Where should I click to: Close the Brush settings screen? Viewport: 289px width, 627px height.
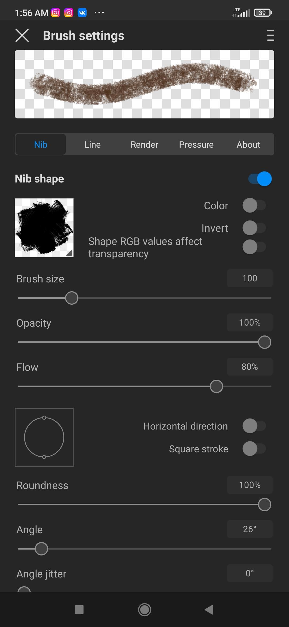pos(22,36)
